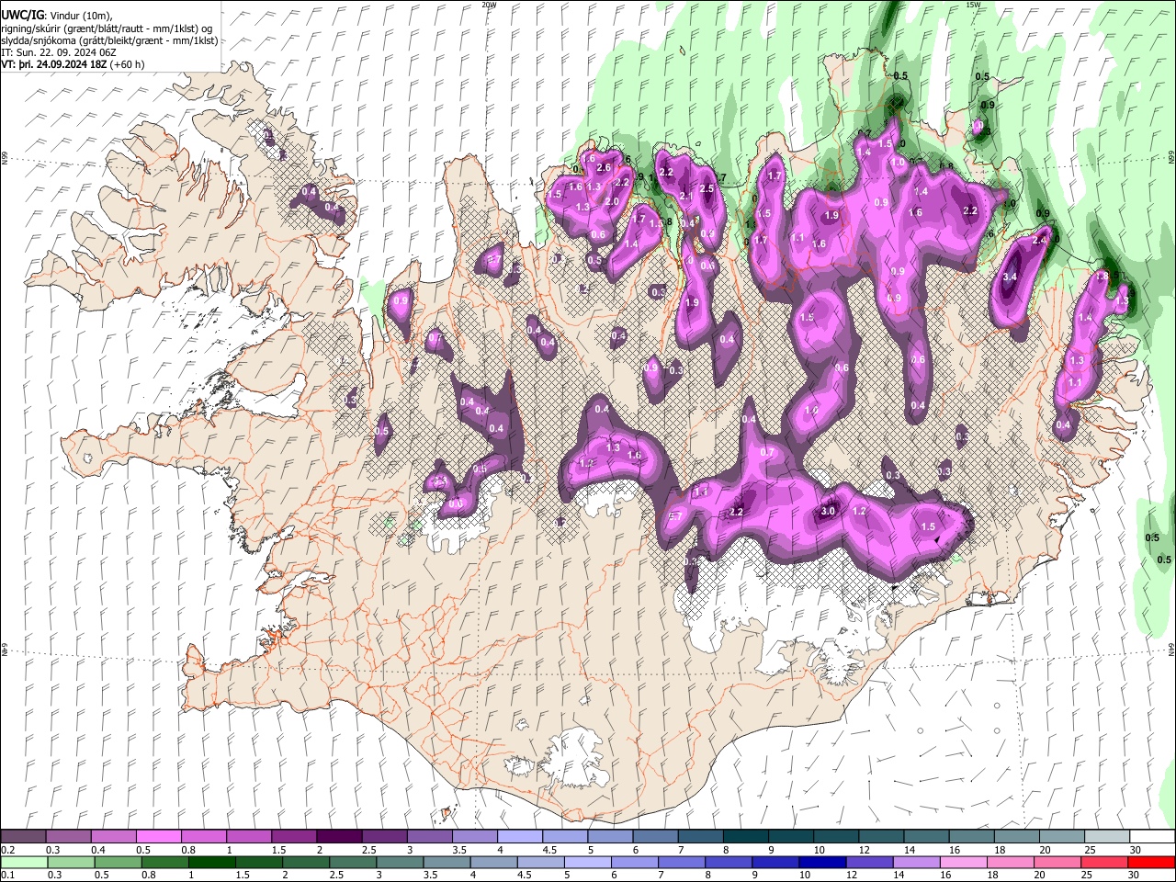The width and height of the screenshot is (1176, 882).
Task: Choose the bright pink 0.5–0.8 snow legend swatch
Action: 159,837
